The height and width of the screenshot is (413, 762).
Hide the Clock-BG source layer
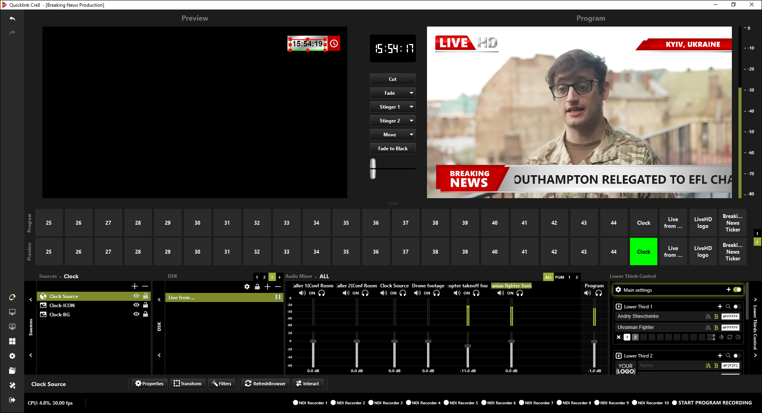136,314
